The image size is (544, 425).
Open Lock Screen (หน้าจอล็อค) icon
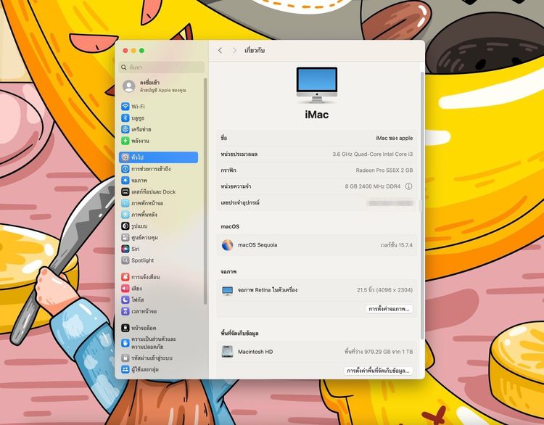[125, 328]
